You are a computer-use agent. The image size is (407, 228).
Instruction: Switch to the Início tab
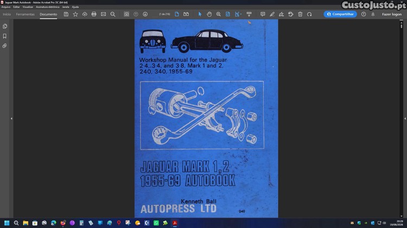click(7, 14)
